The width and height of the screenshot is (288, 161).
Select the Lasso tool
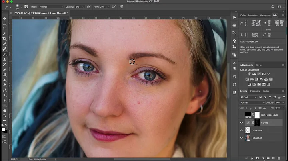[x=4, y=29]
